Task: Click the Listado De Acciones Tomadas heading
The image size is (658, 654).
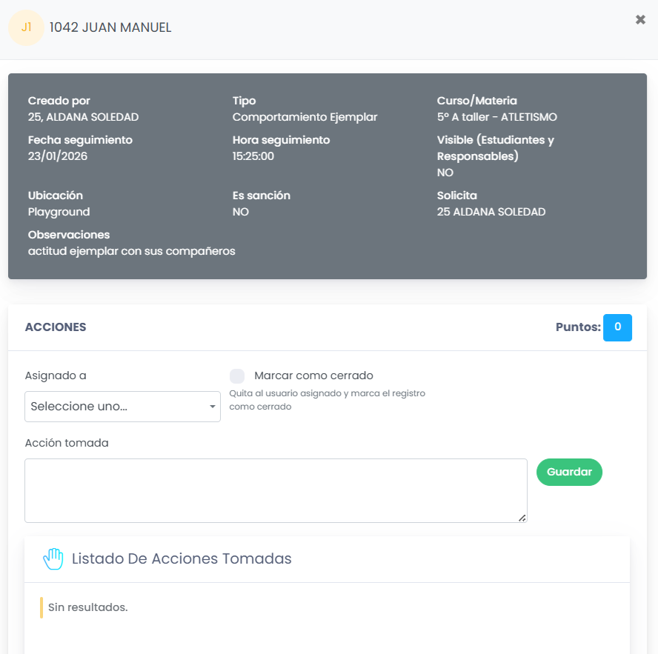Action: [x=182, y=558]
